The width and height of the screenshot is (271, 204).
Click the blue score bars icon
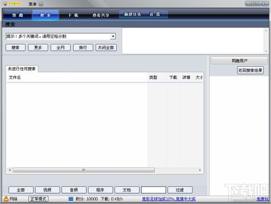[x=71, y=199]
